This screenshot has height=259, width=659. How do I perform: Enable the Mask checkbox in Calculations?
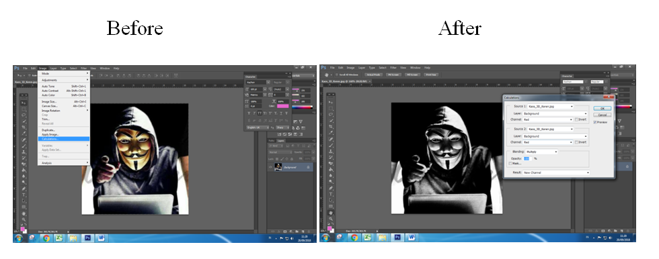point(510,163)
